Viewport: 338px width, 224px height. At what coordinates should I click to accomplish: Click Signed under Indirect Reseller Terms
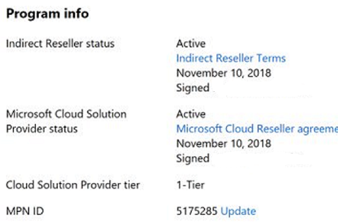[x=192, y=88]
